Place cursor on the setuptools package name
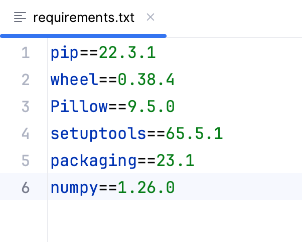 coord(98,134)
